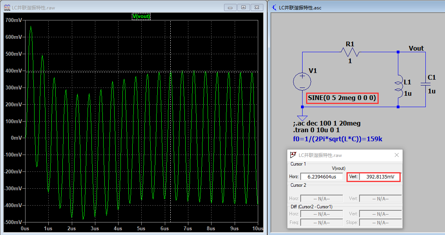Click the 0mV label on vertical axis
Viewport: 445px width, 235px height.
(x=16, y=138)
